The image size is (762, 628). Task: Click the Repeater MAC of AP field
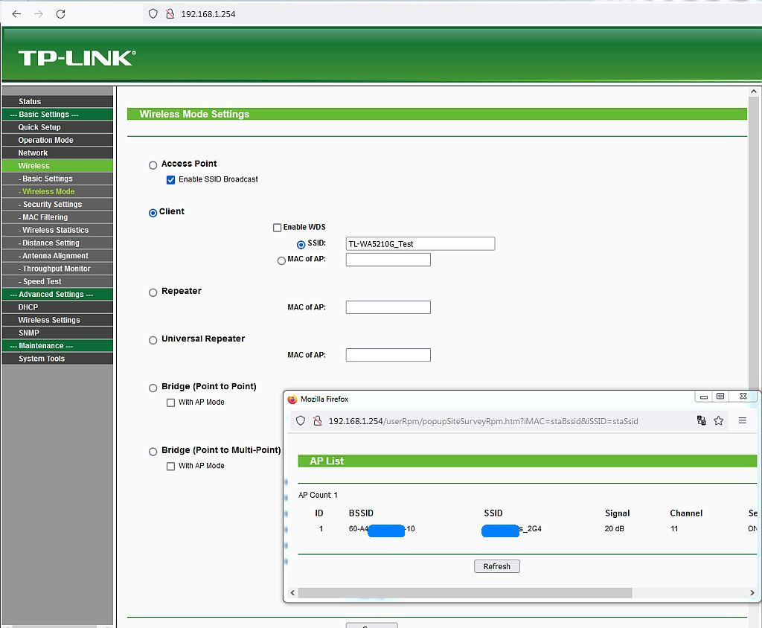(x=388, y=307)
